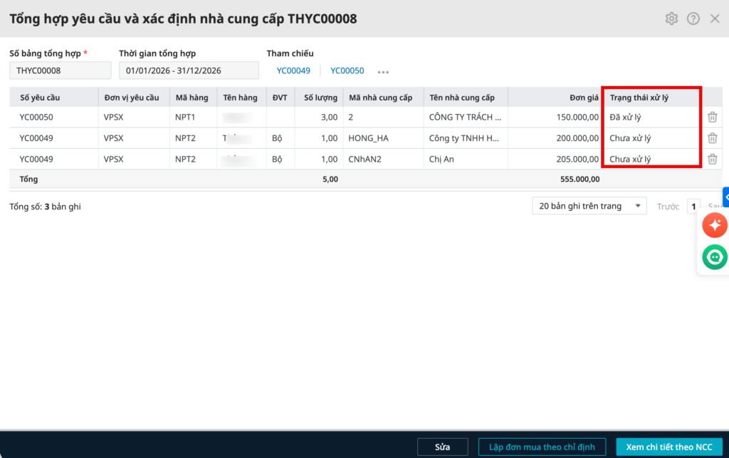This screenshot has height=458, width=729.
Task: Open the orange AI assistant sparkle icon
Action: pyautogui.click(x=715, y=225)
